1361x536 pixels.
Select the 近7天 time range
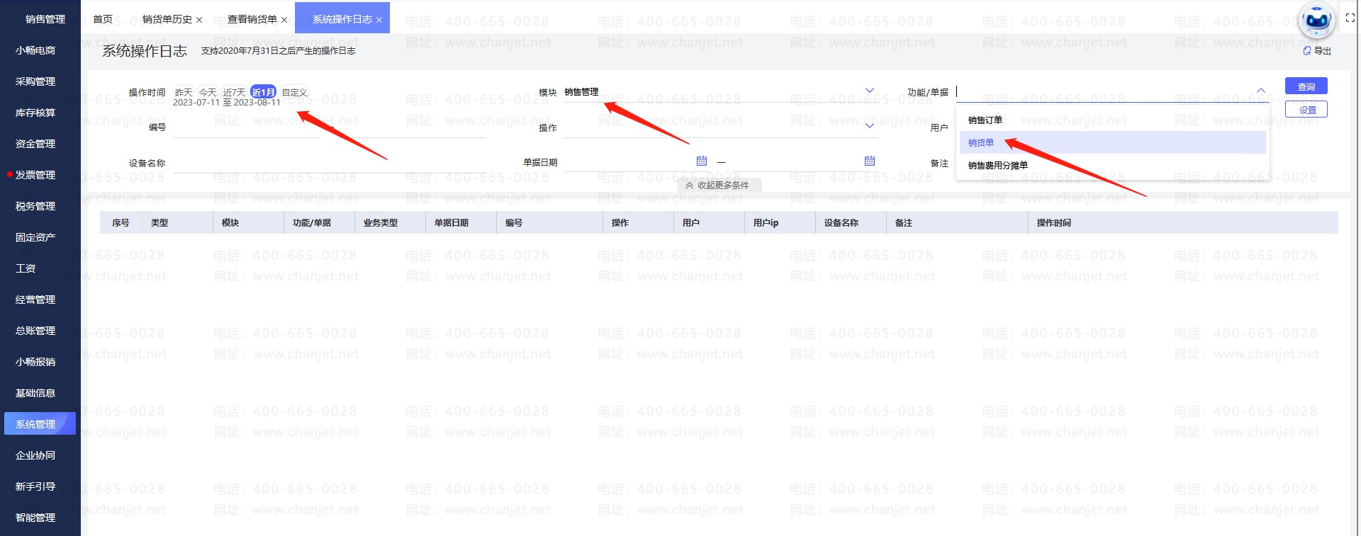(x=234, y=92)
